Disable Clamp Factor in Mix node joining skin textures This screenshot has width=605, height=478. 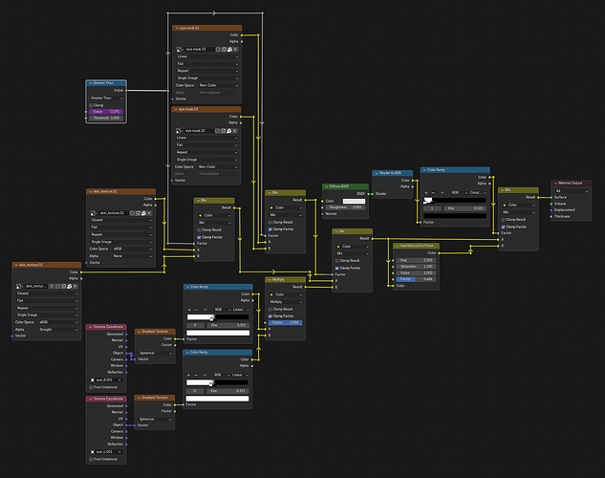pos(199,237)
